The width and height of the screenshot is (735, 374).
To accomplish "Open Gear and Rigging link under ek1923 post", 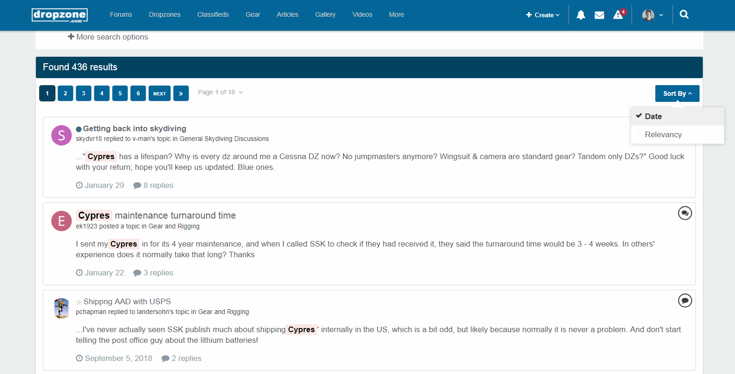I will (x=174, y=226).
